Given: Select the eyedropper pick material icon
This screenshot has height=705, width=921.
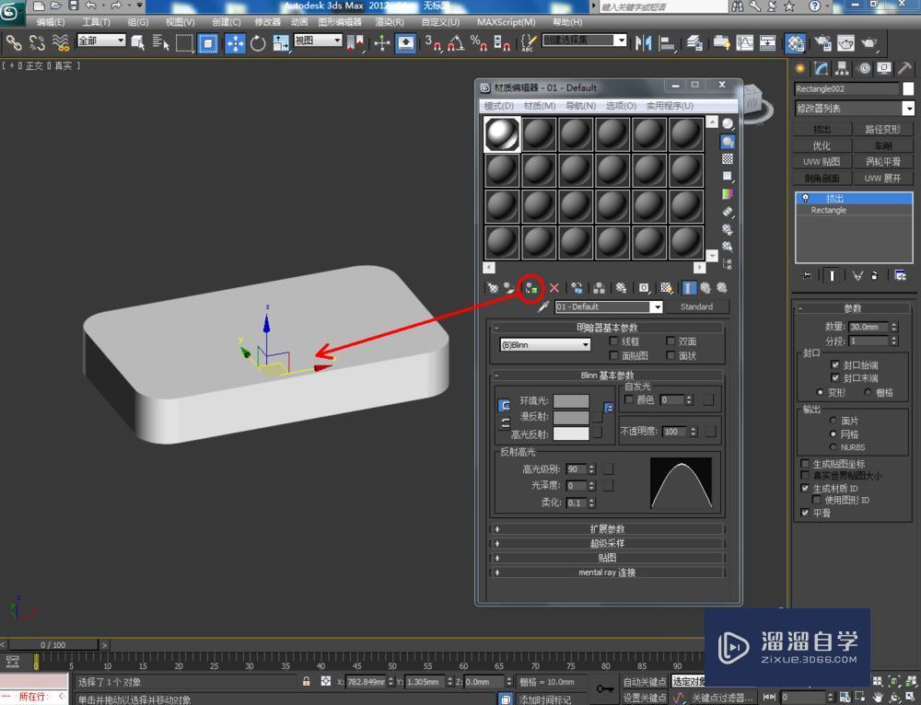Looking at the screenshot, I should 542,306.
